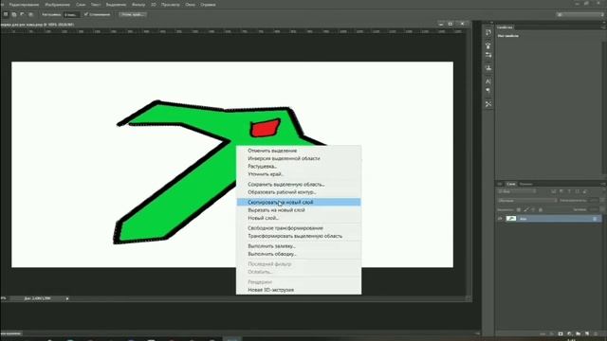
Task: Select New Selection mode icon in options bar
Action: coord(6,15)
